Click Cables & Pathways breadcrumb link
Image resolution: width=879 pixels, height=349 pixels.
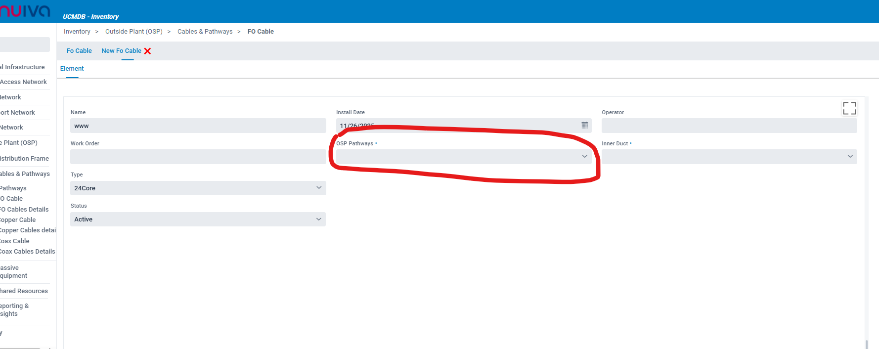(x=205, y=32)
